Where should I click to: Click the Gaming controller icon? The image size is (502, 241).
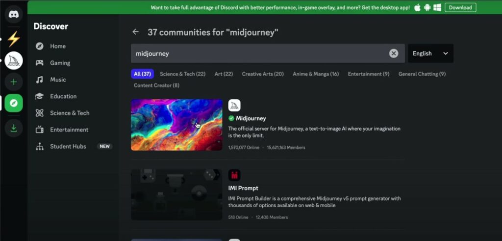pyautogui.click(x=40, y=63)
